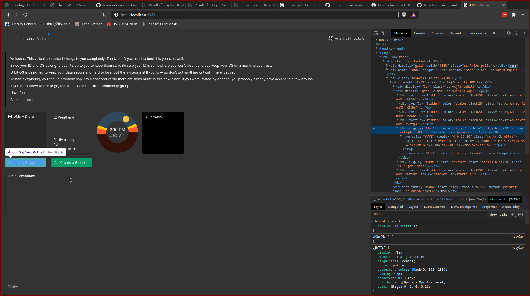This screenshot has height=296, width=530.
Task: Expand the div with class Tgdct
Action: click(x=397, y=162)
